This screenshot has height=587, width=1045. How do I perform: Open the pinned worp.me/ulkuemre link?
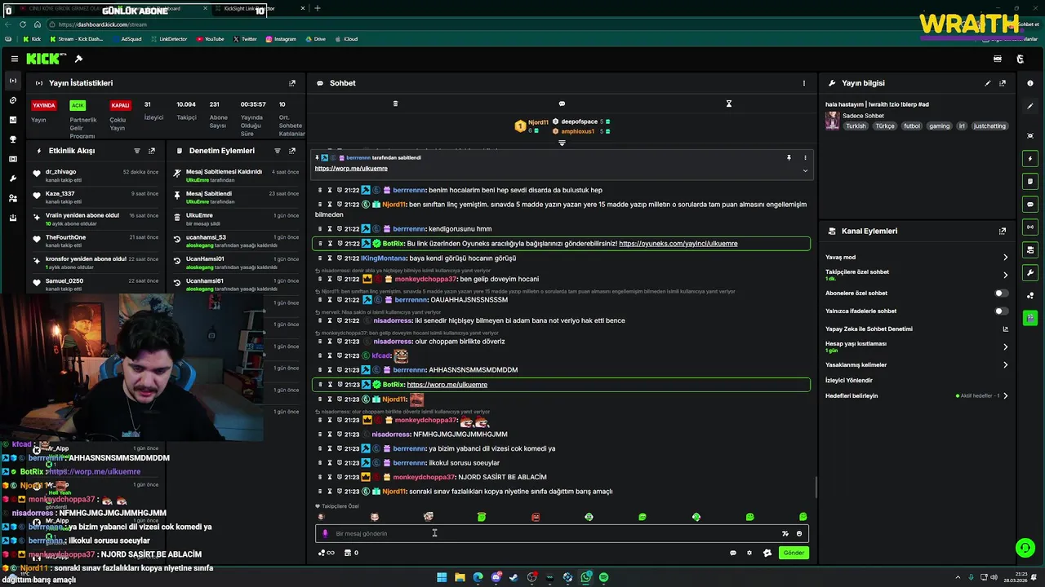pyautogui.click(x=351, y=169)
